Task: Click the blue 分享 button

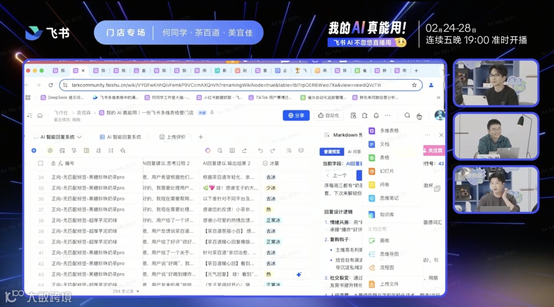Action: [296, 115]
